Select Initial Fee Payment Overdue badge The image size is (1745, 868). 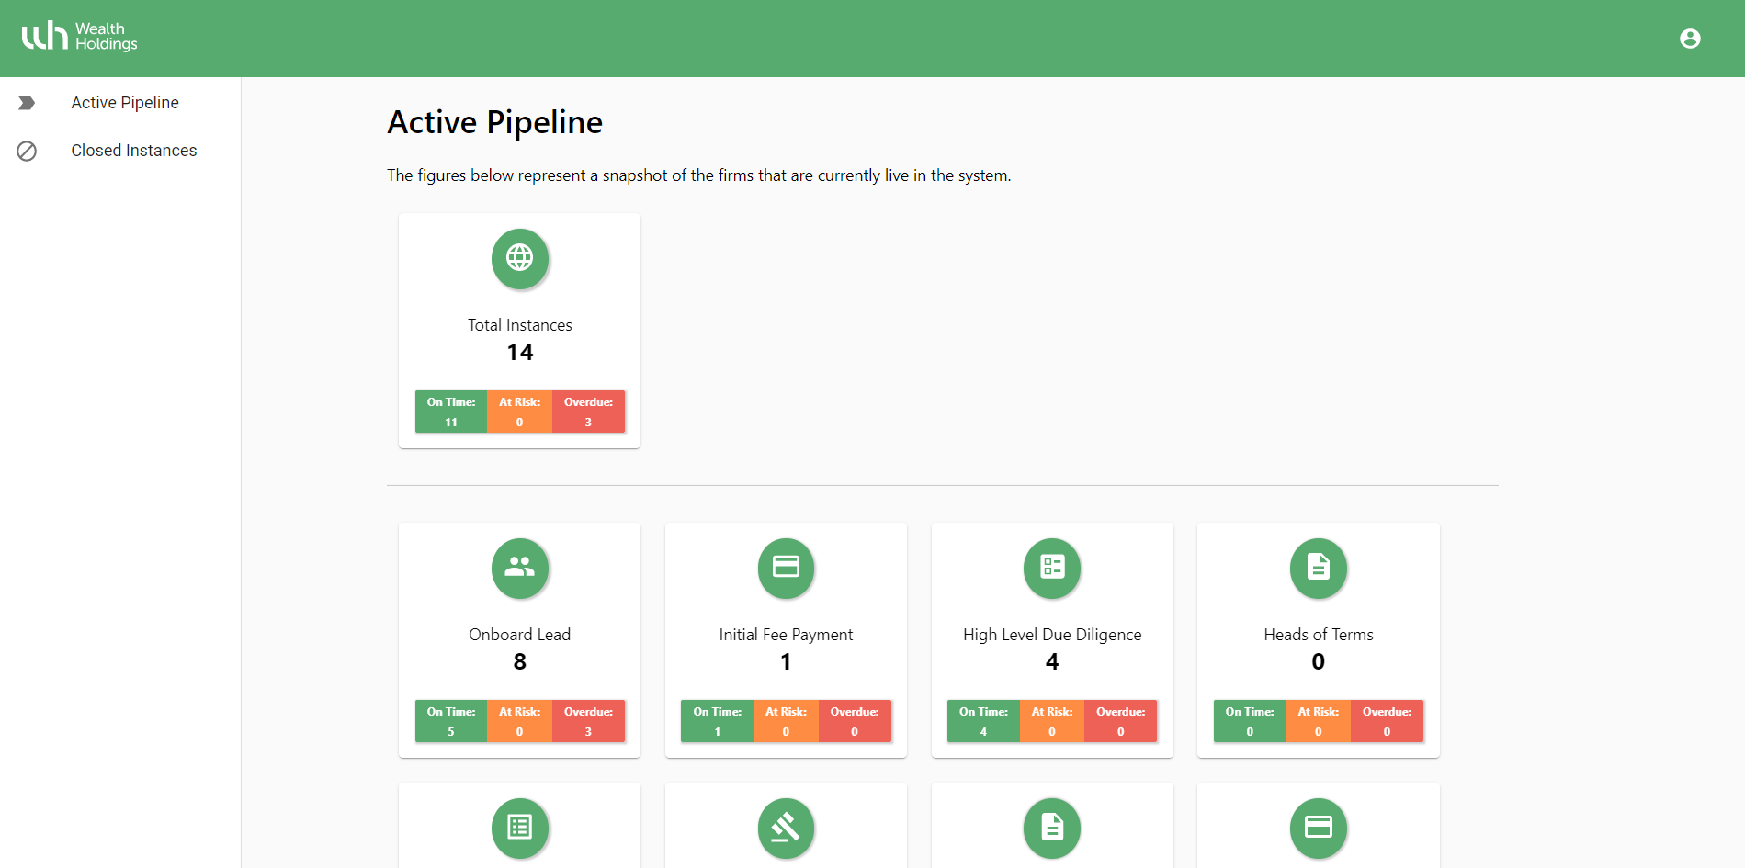click(x=855, y=721)
